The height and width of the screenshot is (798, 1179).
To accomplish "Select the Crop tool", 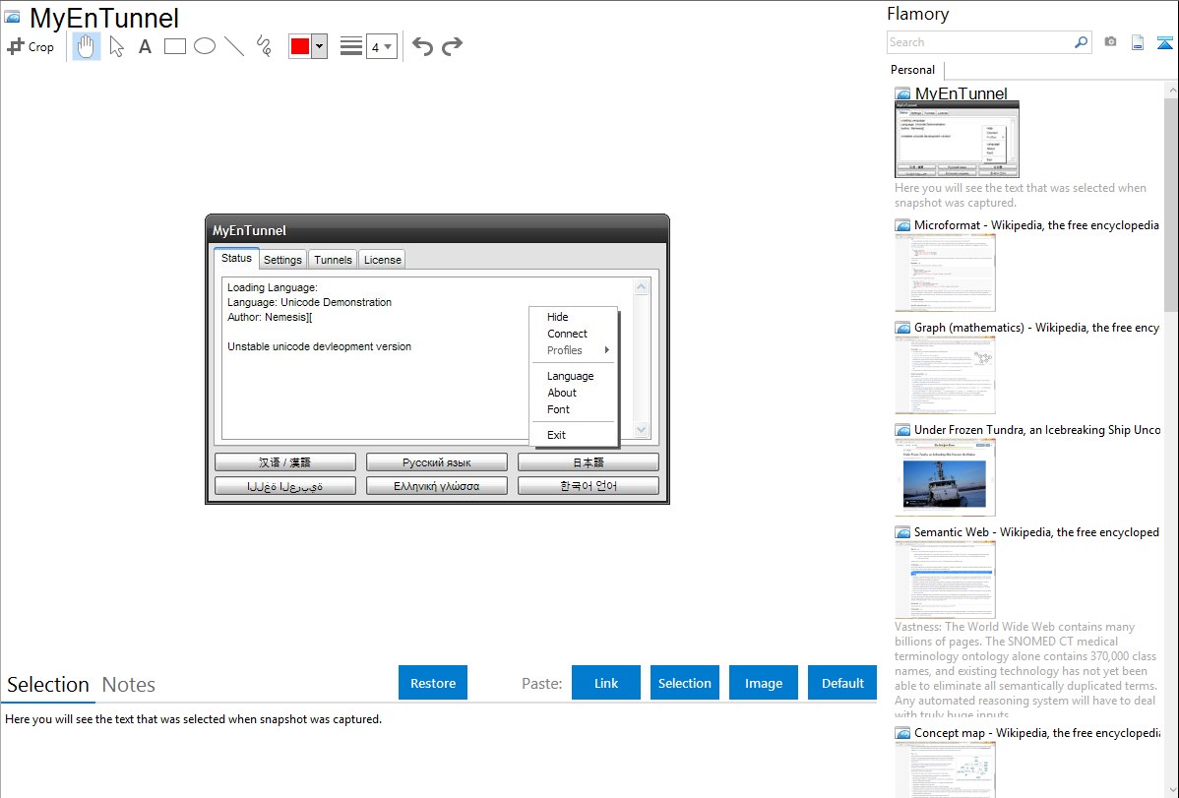I will click(x=31, y=46).
